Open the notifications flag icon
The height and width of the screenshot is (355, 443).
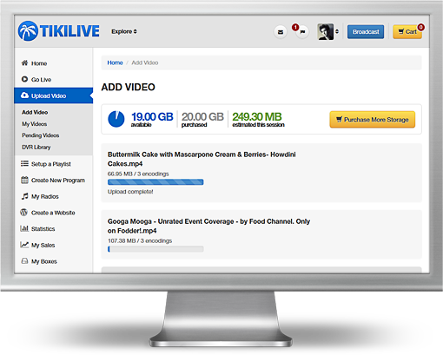coord(302,32)
